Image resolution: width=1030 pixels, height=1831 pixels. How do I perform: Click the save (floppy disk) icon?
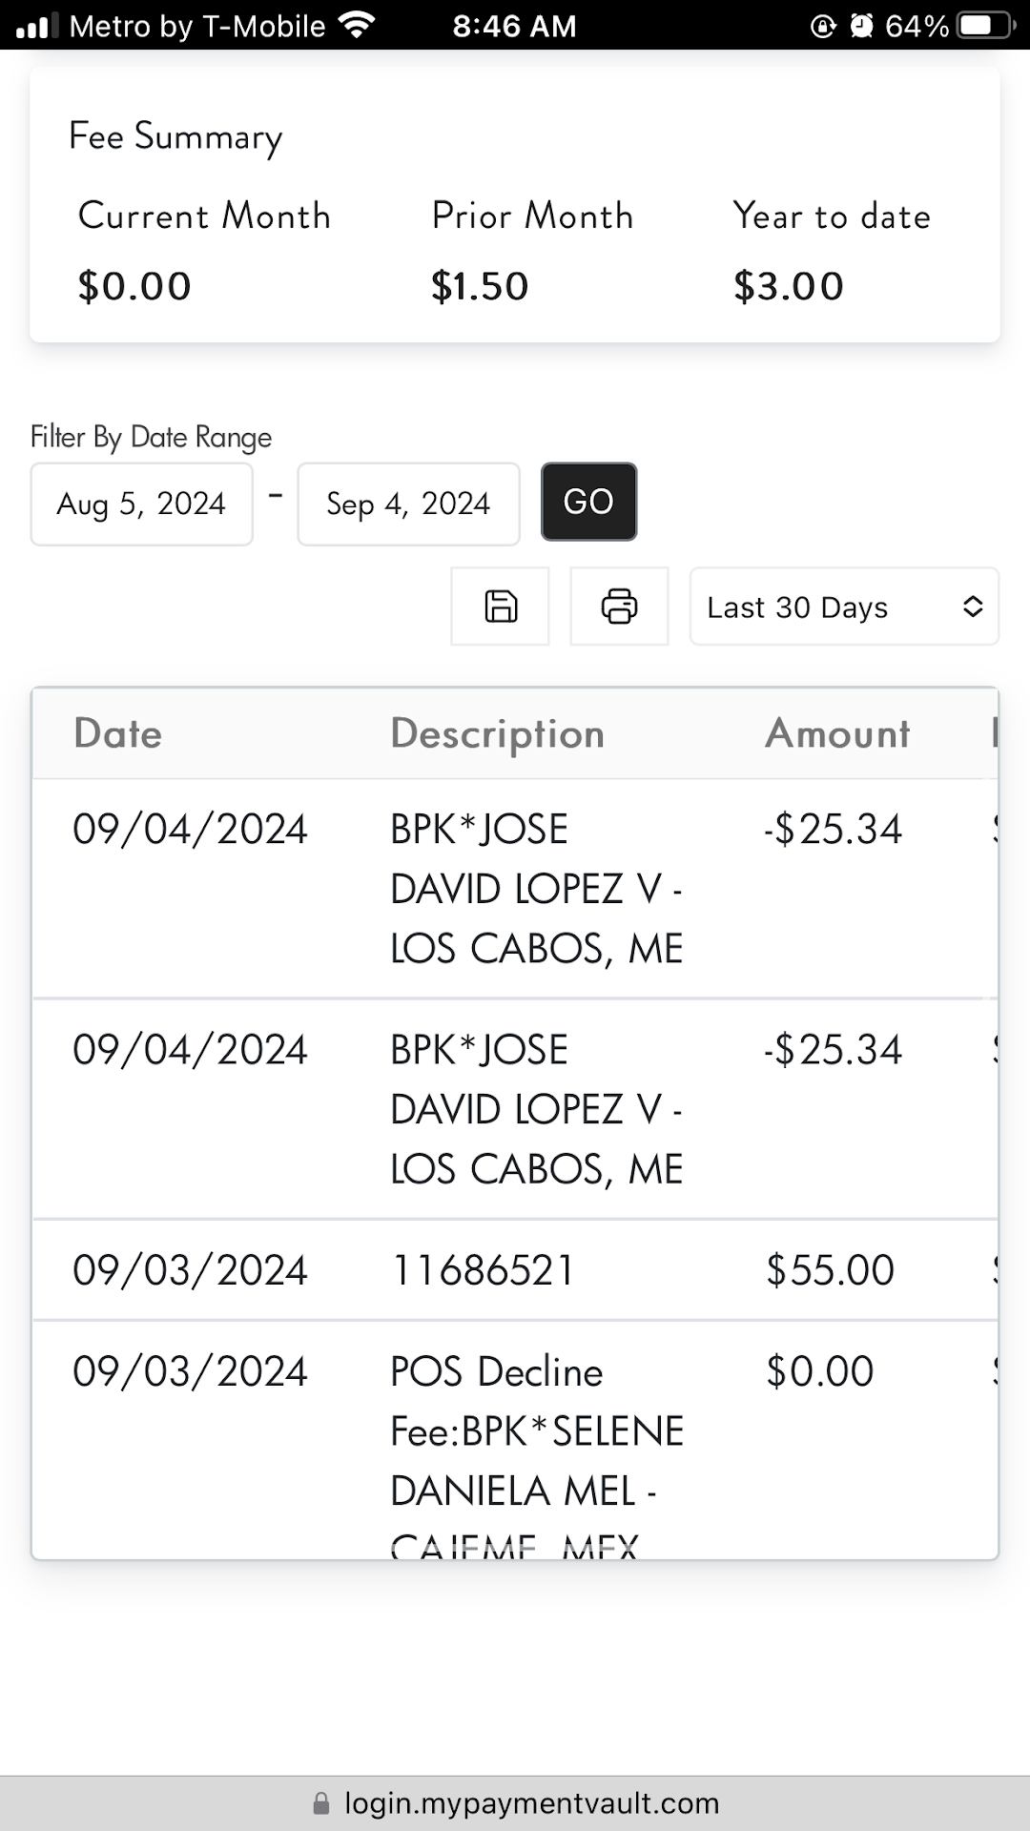pos(501,607)
